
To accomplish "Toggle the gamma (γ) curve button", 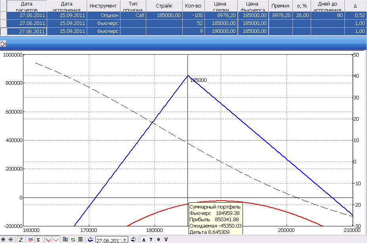I will click(151, 239).
